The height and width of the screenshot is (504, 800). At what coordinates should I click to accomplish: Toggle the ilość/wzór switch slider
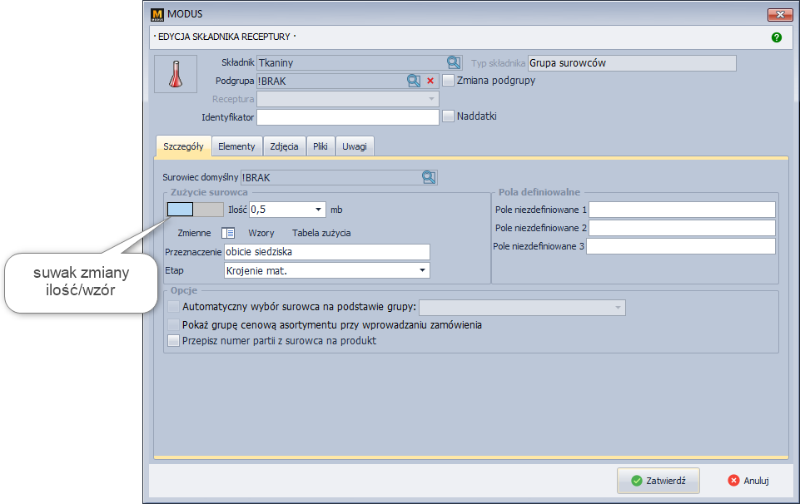195,210
